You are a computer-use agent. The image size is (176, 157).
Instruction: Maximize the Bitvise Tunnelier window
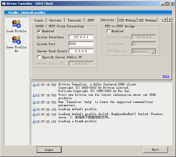coord(167,4)
